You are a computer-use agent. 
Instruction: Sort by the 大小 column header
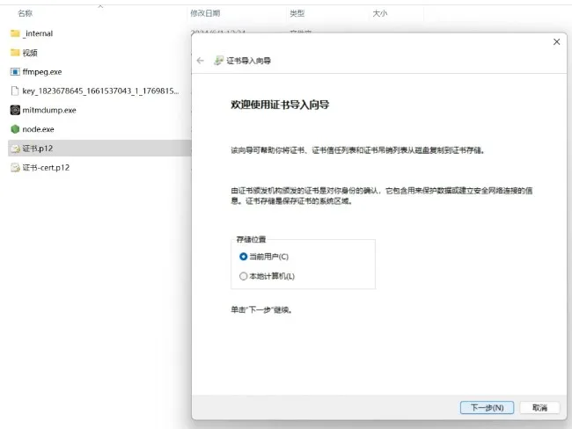click(x=380, y=13)
